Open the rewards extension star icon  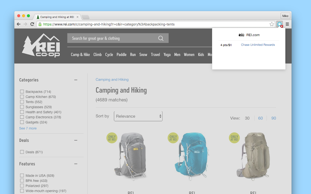280,24
